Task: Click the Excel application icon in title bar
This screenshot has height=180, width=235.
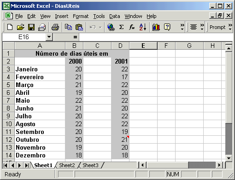Action: (x=6, y=6)
